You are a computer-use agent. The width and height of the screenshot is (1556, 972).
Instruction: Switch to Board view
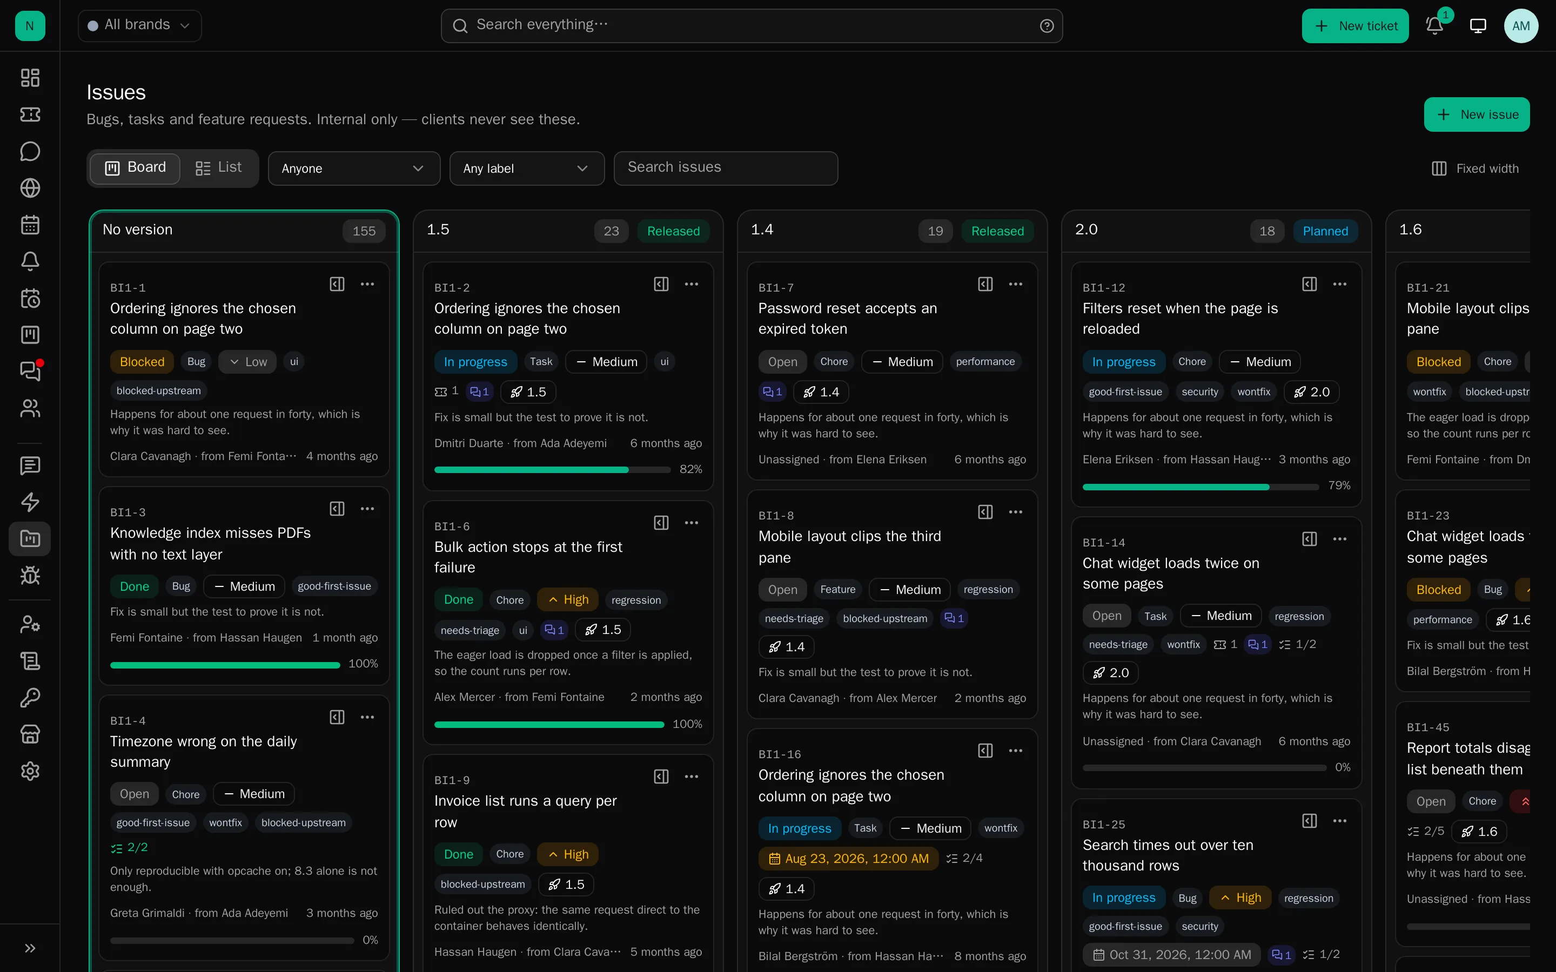click(135, 168)
